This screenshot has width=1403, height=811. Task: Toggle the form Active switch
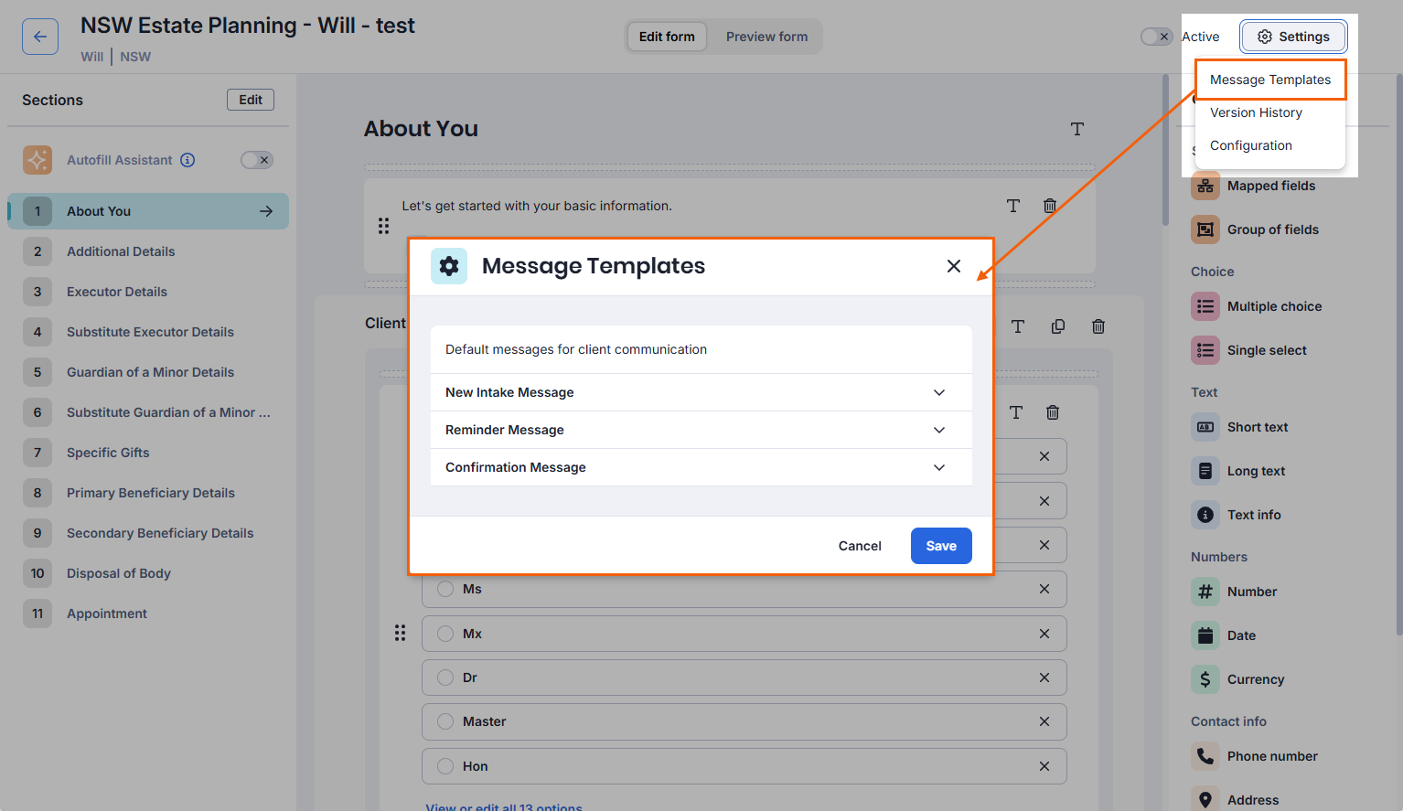coord(1156,37)
